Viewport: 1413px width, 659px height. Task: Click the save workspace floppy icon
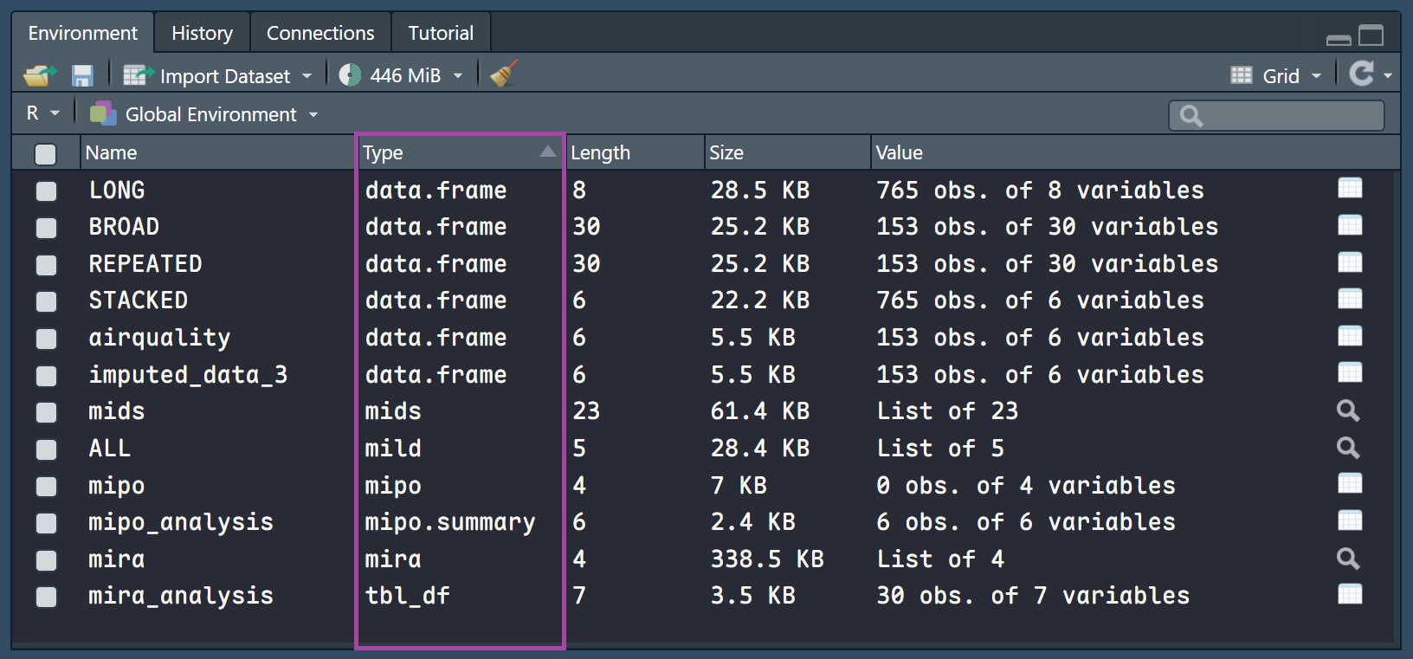[x=82, y=76]
